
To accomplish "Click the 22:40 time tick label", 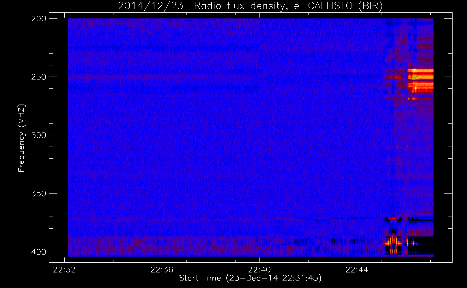I will coord(259,270).
